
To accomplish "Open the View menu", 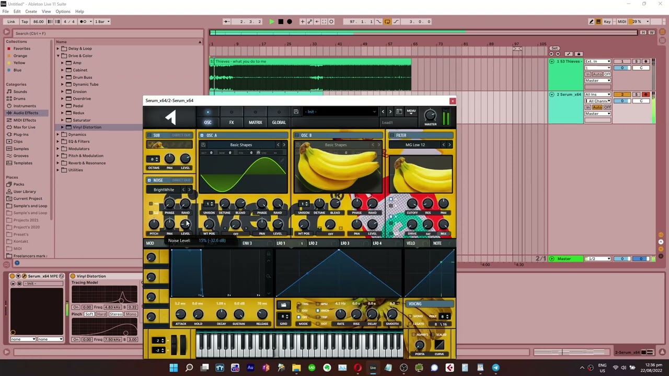I will 46,11.
